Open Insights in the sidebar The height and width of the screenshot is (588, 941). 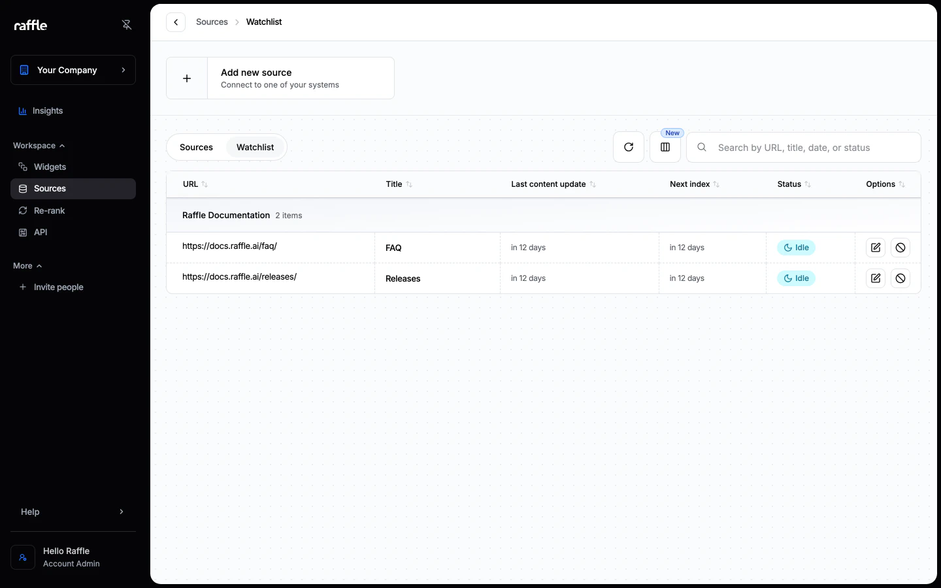[73, 111]
